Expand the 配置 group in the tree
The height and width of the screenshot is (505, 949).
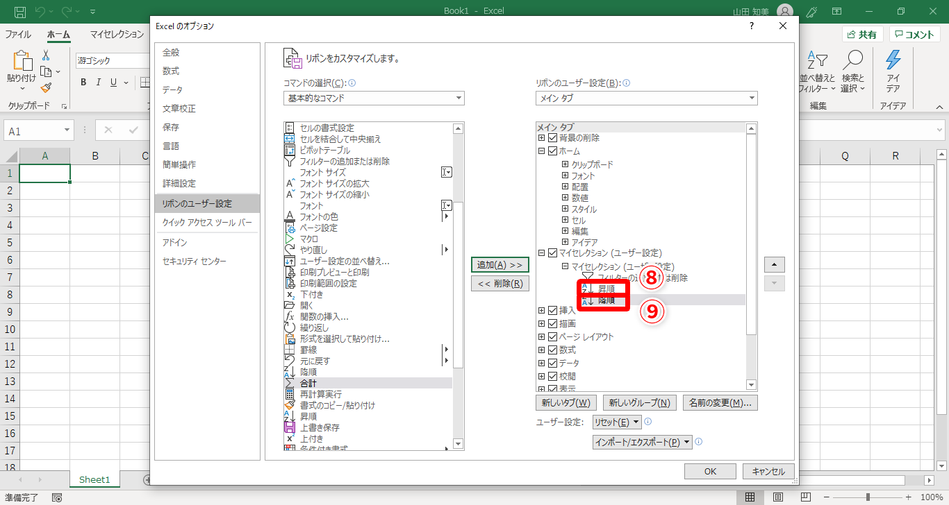pos(566,187)
